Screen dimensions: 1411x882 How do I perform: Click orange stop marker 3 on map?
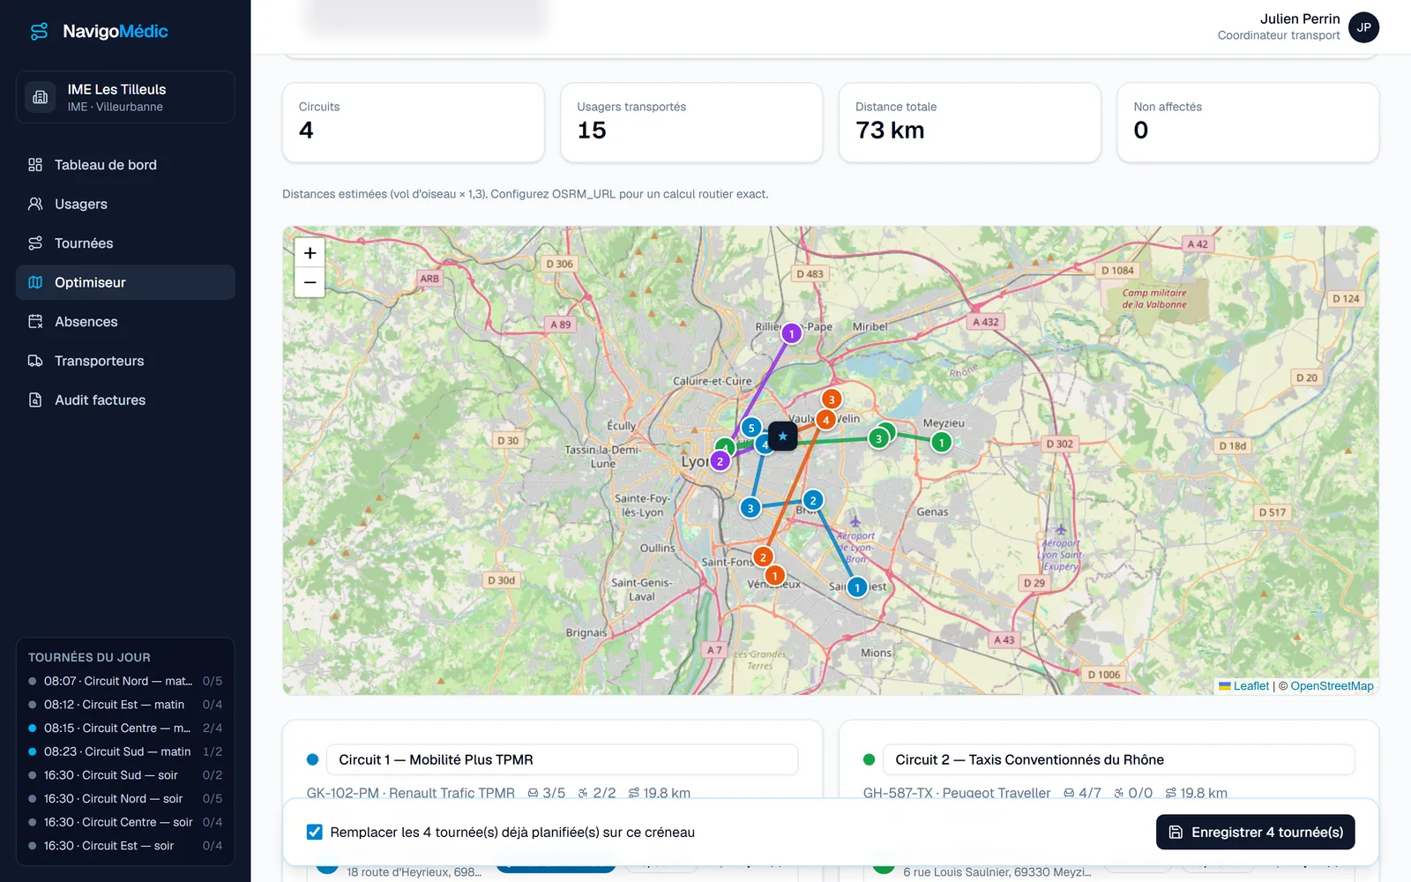coord(832,400)
